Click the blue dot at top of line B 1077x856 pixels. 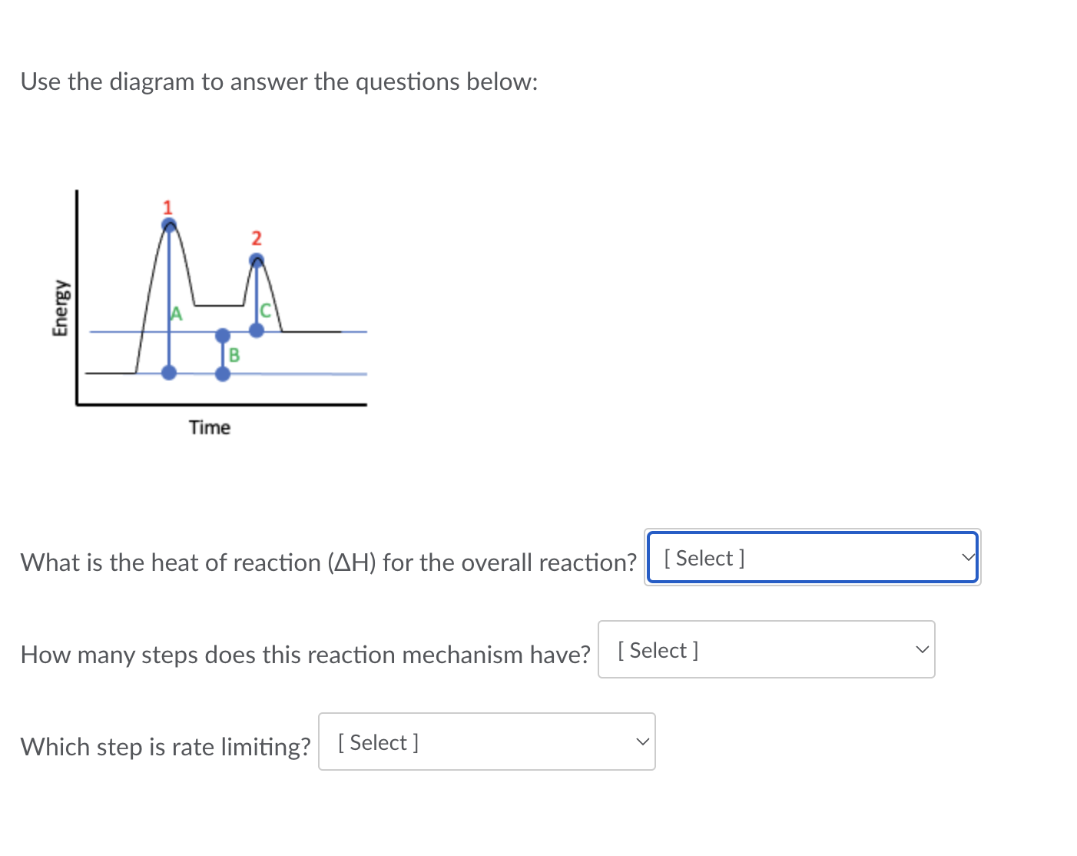coord(223,336)
